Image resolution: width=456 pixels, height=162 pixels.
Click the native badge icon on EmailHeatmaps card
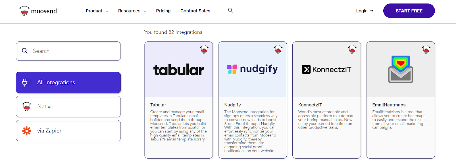[426, 49]
